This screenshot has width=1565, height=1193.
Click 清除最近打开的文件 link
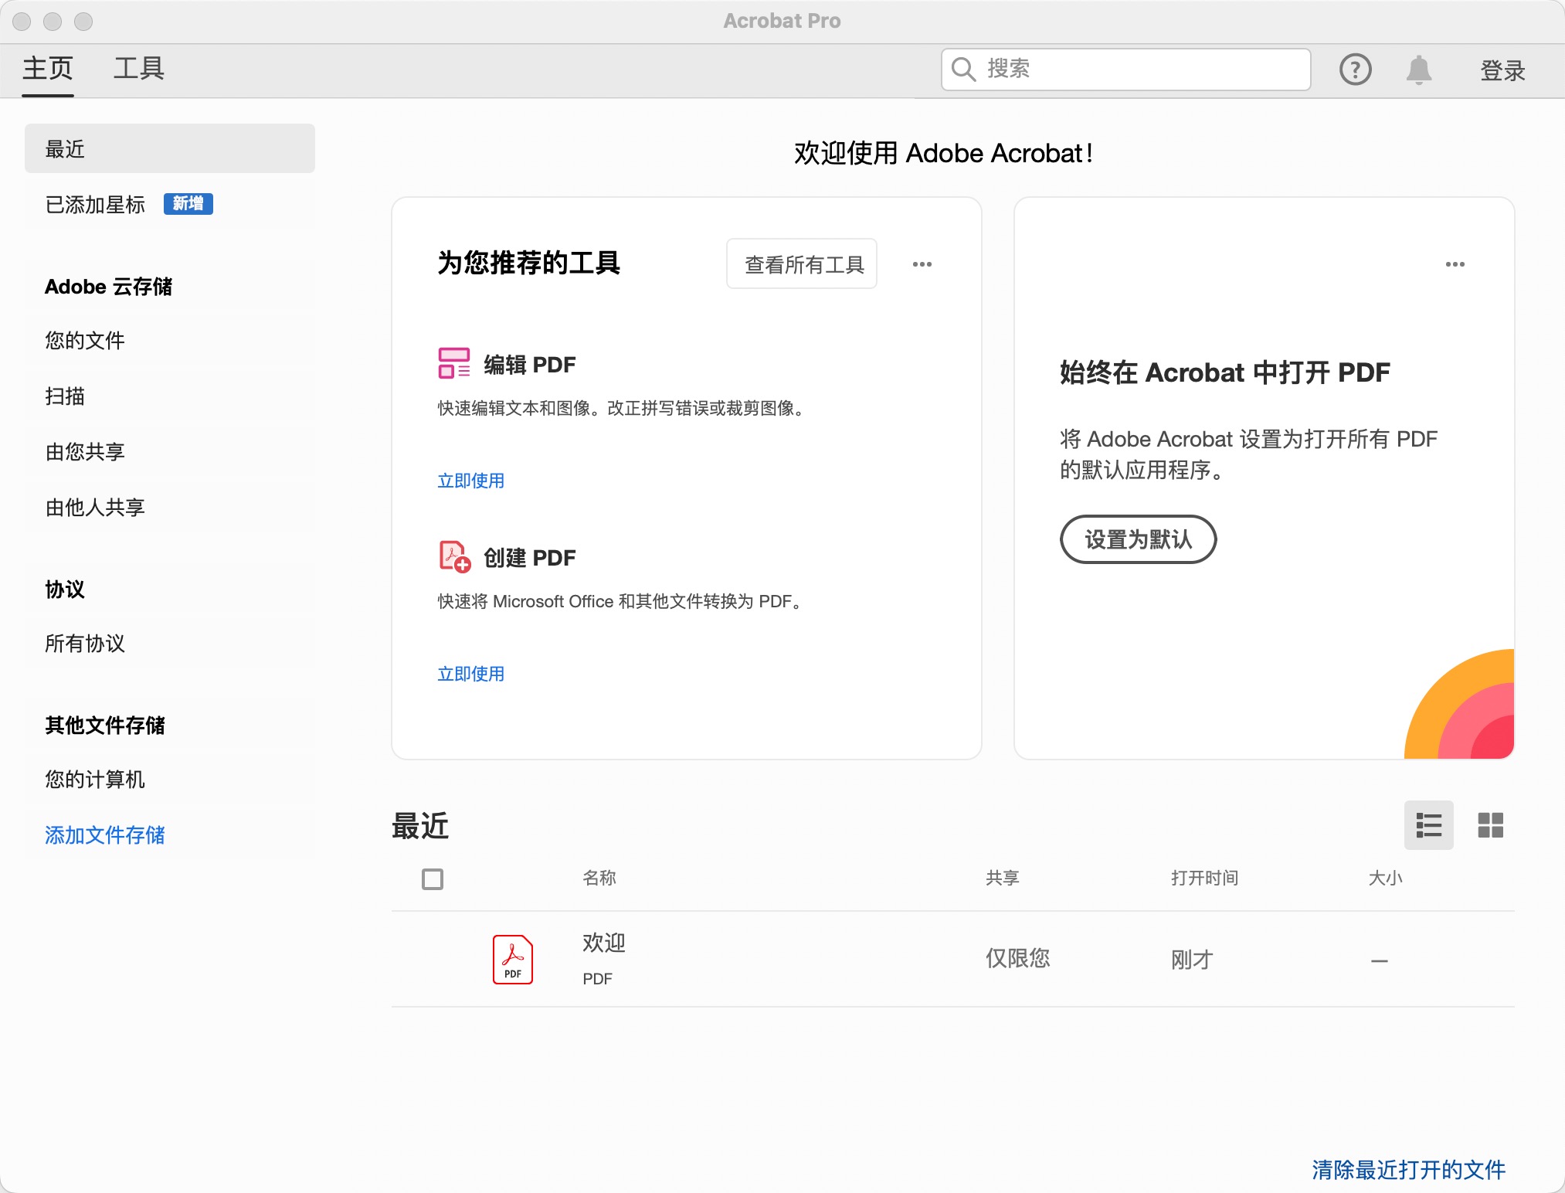(1408, 1170)
